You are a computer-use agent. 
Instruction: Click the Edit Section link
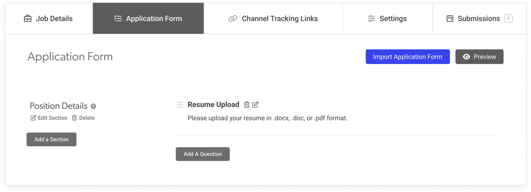(x=49, y=118)
